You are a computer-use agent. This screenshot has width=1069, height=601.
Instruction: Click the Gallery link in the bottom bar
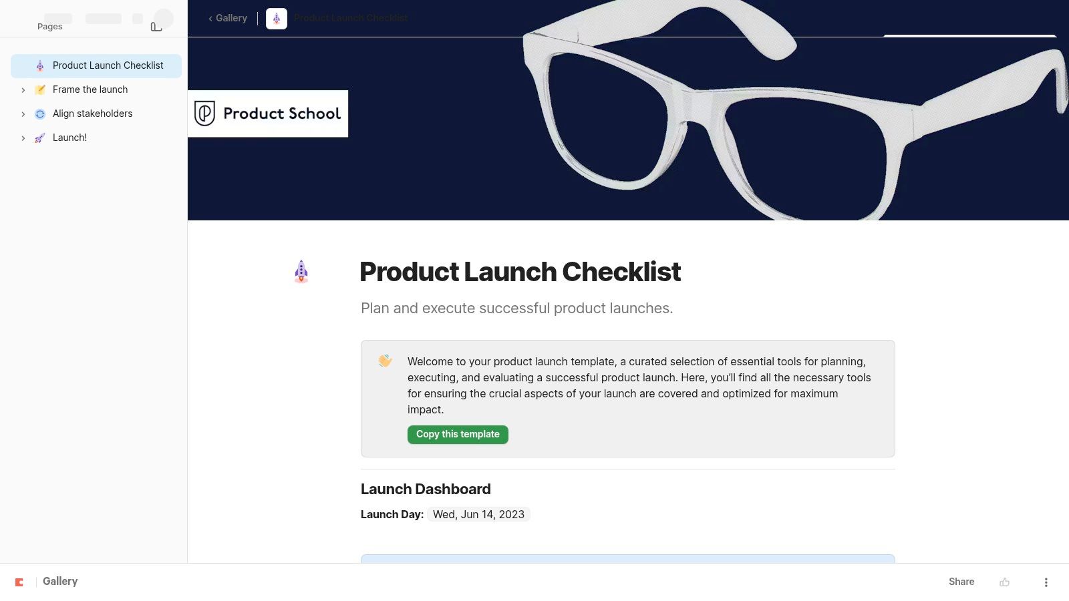(x=59, y=581)
